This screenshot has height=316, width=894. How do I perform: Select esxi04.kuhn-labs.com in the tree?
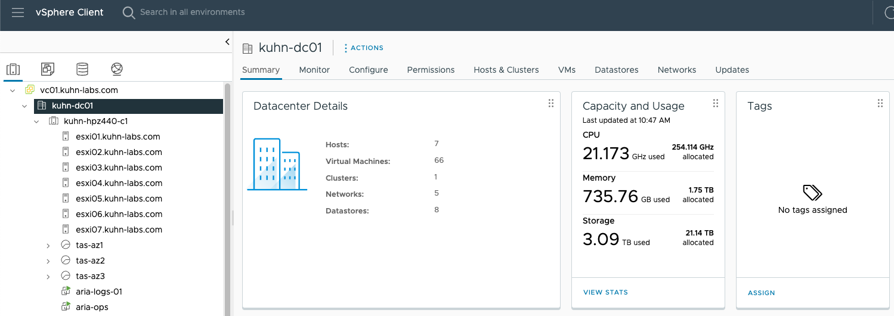[x=119, y=183]
